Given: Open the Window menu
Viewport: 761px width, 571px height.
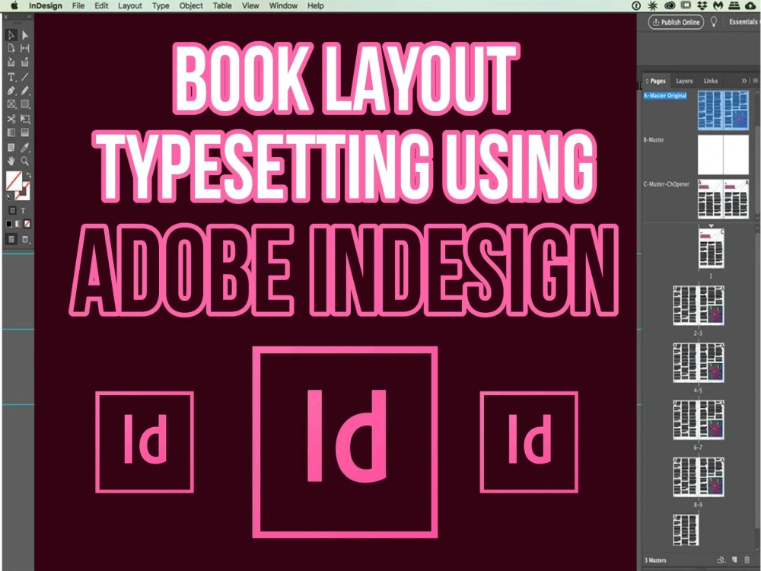Looking at the screenshot, I should pos(283,6).
